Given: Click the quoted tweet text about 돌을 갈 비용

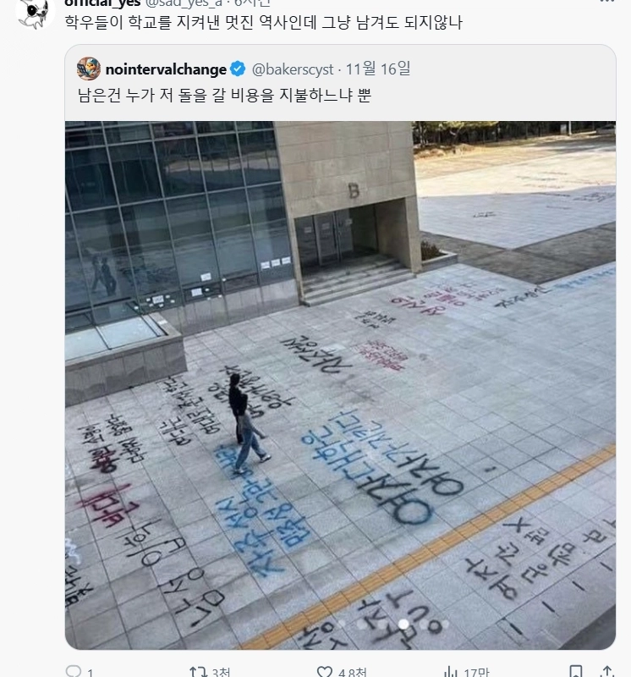Looking at the screenshot, I should pos(224,95).
